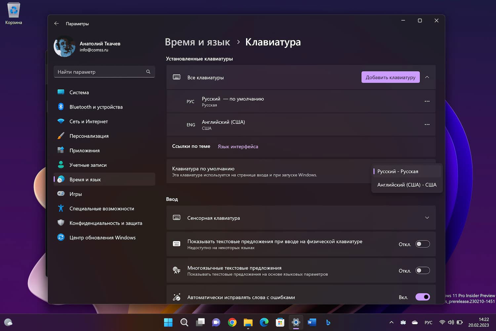Click the Wi-Fi icon beside Сеть и Интернет
This screenshot has height=331, width=496.
click(61, 121)
